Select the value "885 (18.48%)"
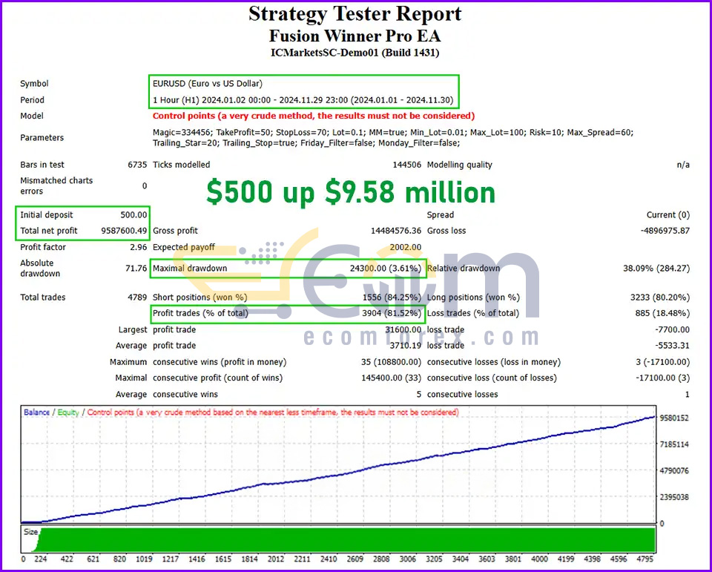712x572 pixels. pos(662,314)
